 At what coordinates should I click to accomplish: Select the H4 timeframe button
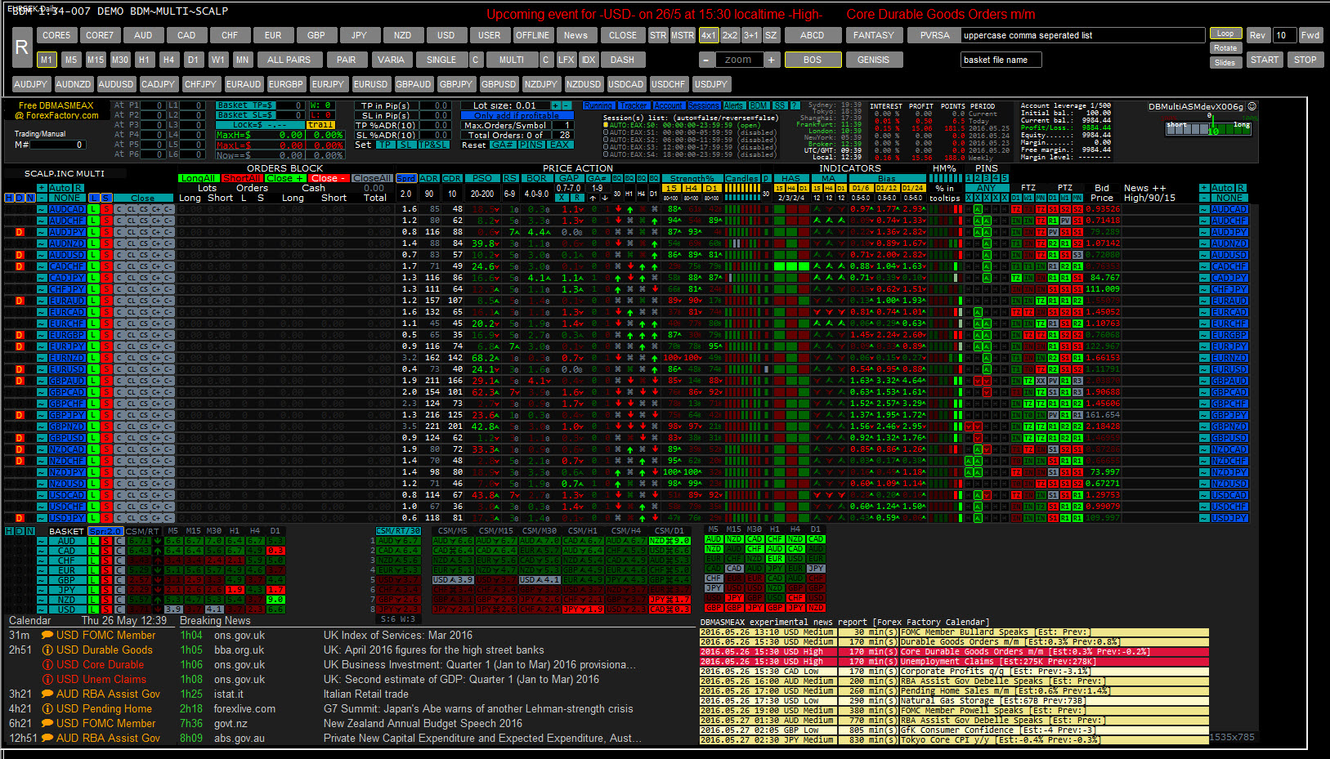coord(168,60)
